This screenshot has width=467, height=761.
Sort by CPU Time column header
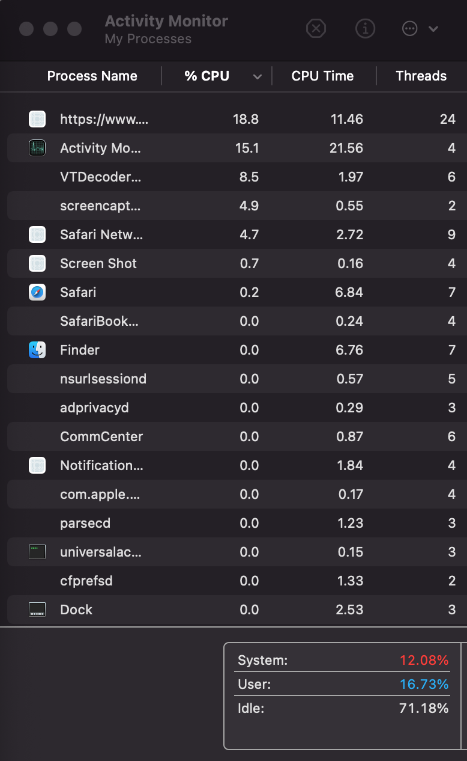click(x=322, y=76)
